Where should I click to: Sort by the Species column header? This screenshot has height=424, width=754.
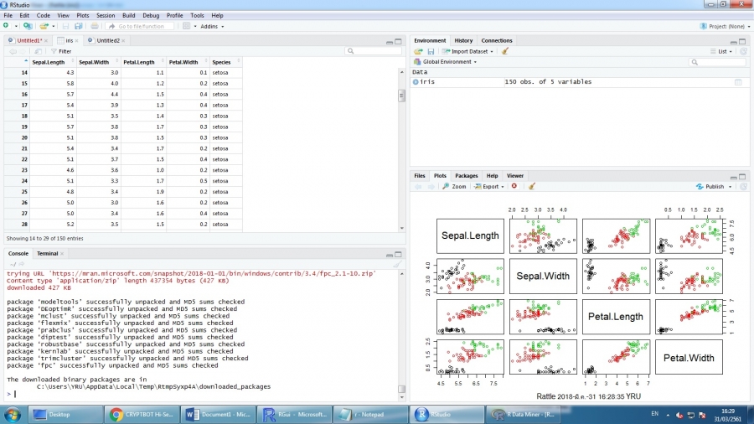[x=225, y=63]
